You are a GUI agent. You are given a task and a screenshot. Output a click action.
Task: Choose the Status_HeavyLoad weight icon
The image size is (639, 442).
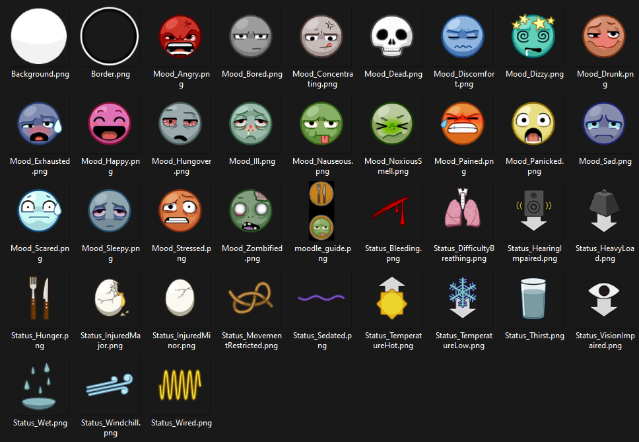click(604, 210)
